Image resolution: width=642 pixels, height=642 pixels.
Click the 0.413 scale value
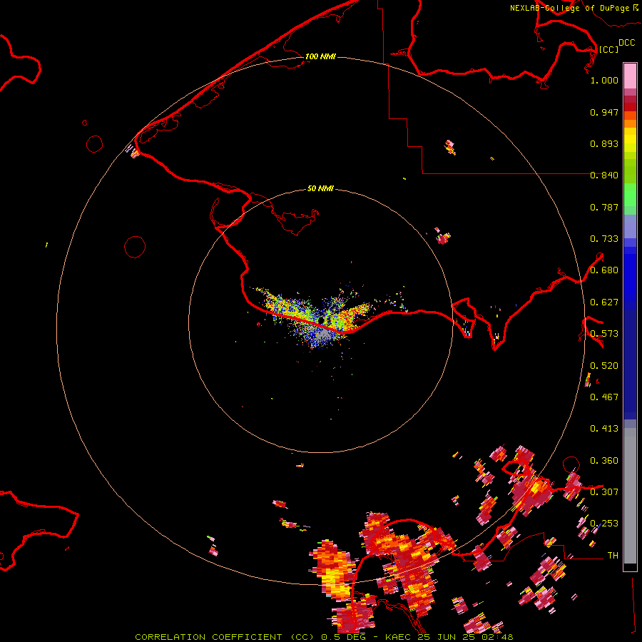point(604,429)
